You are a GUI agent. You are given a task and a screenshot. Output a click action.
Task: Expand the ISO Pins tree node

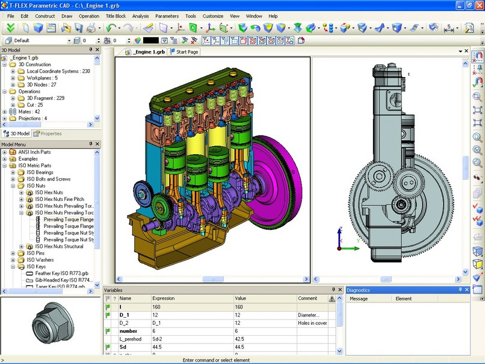click(12, 253)
